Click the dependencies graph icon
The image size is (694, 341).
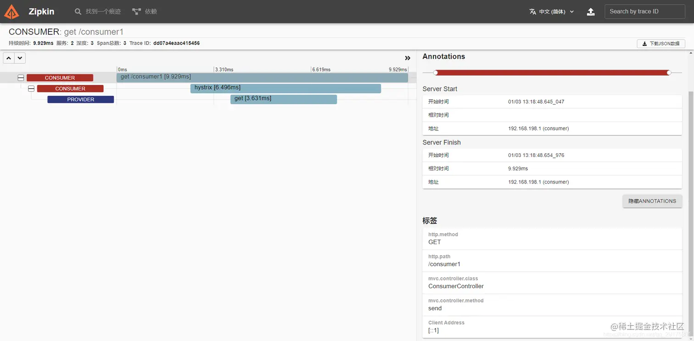pyautogui.click(x=136, y=11)
